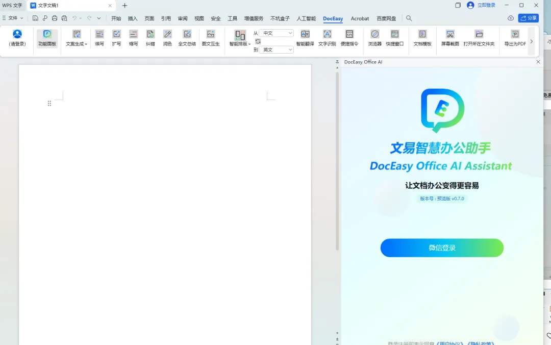Expand the ribbon overflow arrow on the right

coord(531,41)
